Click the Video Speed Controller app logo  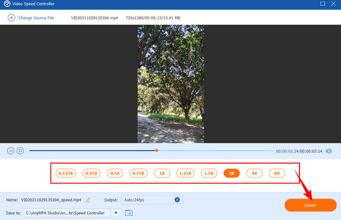[x=7, y=4]
